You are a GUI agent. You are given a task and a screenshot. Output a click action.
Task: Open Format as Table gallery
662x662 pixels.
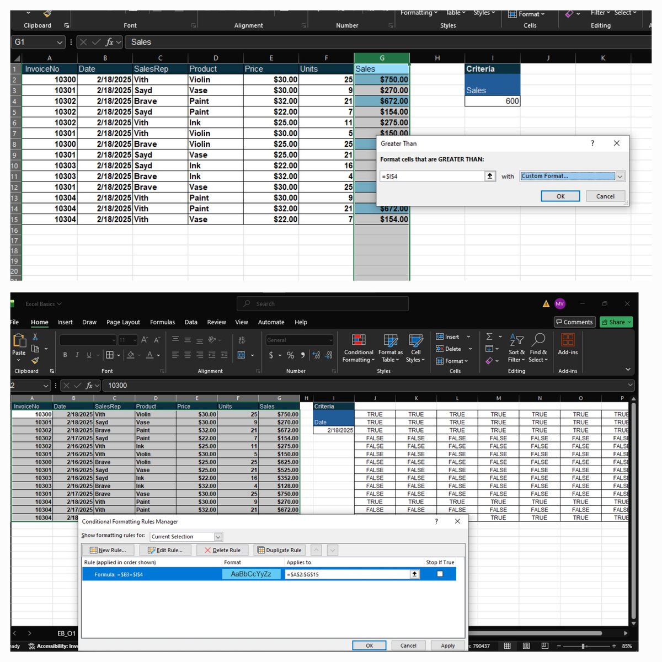(391, 348)
